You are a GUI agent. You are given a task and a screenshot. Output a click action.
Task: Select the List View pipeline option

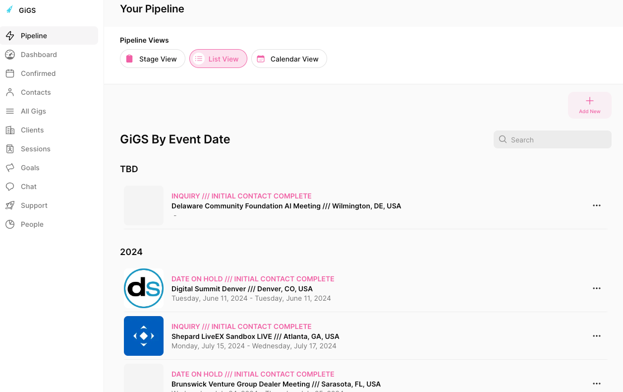(x=218, y=59)
